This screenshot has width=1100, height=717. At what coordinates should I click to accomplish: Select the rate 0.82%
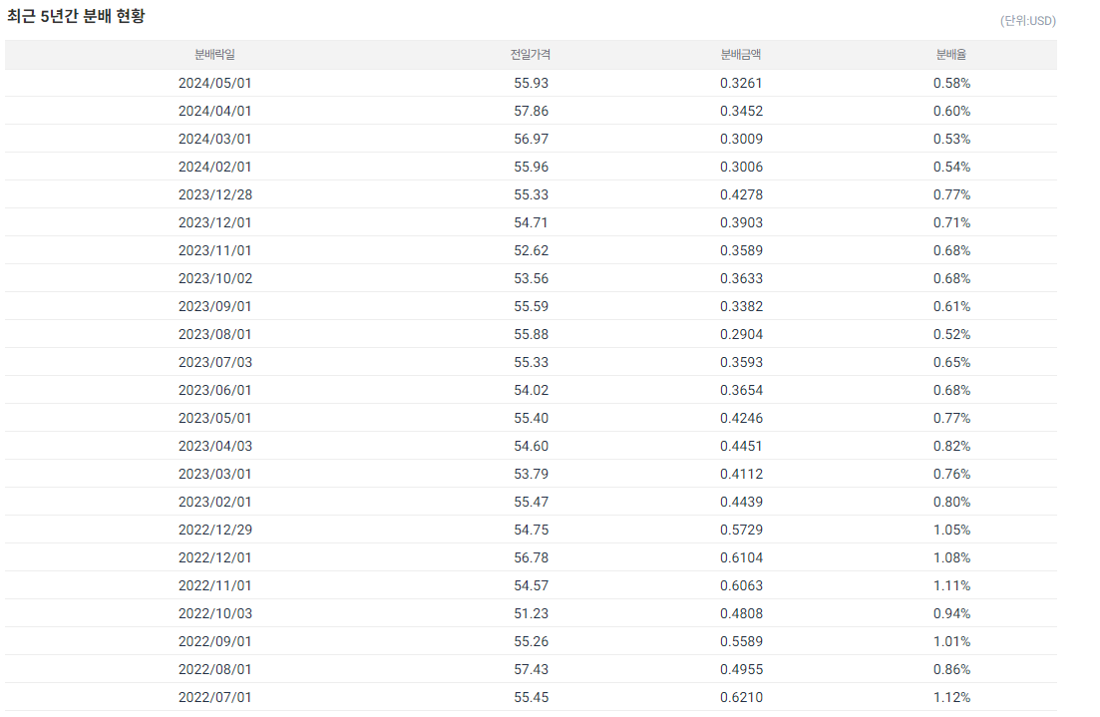952,446
